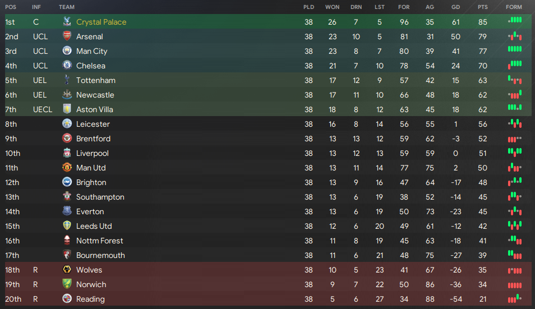The width and height of the screenshot is (535, 309).
Task: Select the Man Utd badge icon
Action: [x=67, y=168]
